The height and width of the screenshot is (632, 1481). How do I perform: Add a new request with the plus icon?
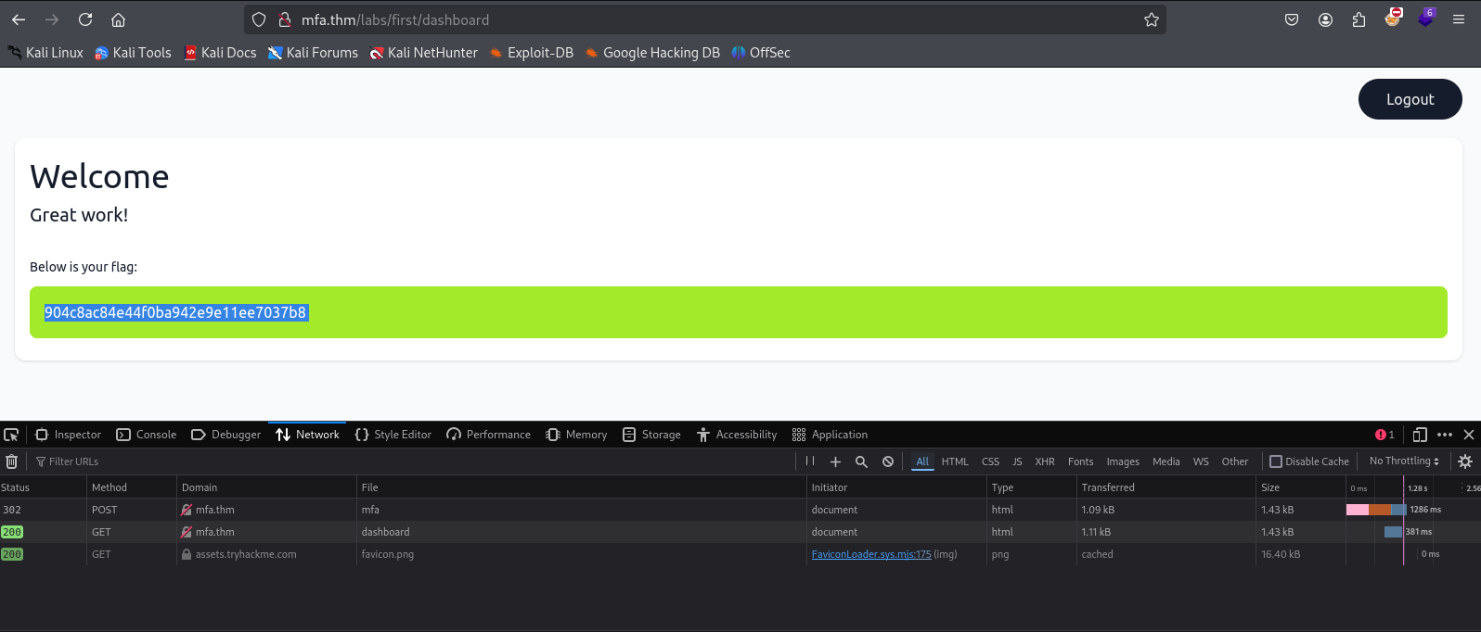coord(835,461)
